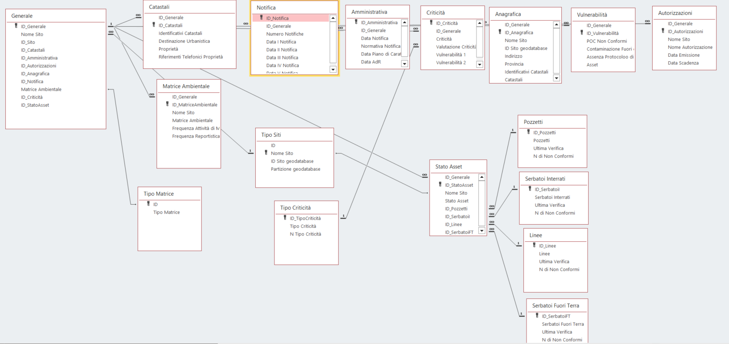Select the Tipo Siti table title
729x344 pixels.
click(x=295, y=134)
